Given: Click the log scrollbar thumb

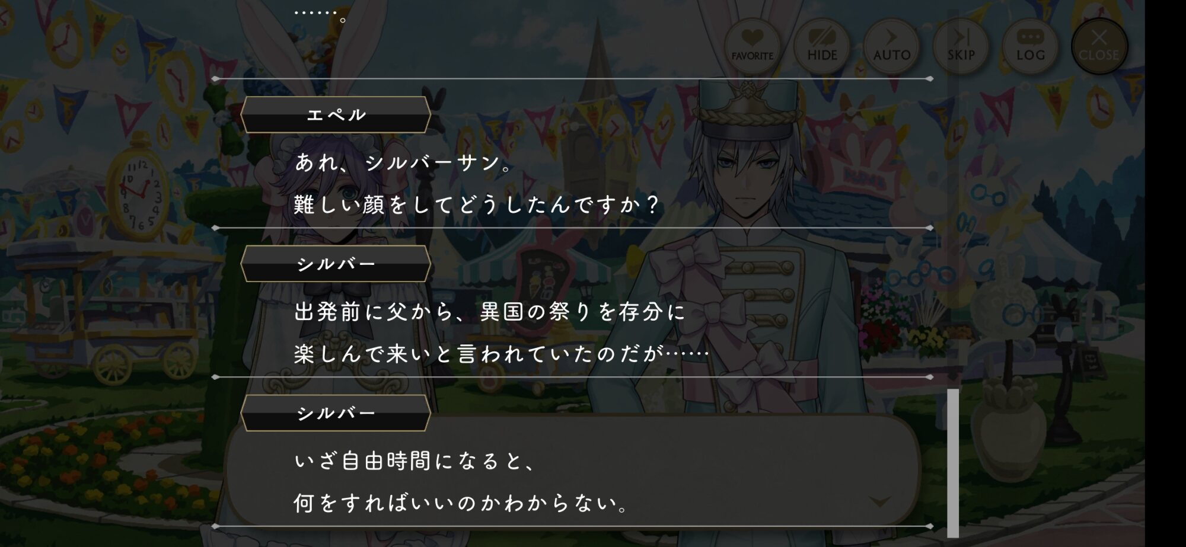Looking at the screenshot, I should point(952,463).
